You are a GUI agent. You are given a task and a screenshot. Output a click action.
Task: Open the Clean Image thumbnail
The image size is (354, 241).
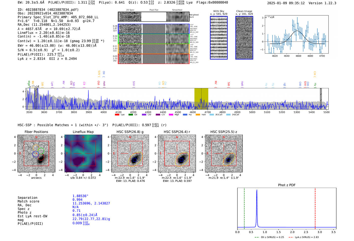(244, 38)
